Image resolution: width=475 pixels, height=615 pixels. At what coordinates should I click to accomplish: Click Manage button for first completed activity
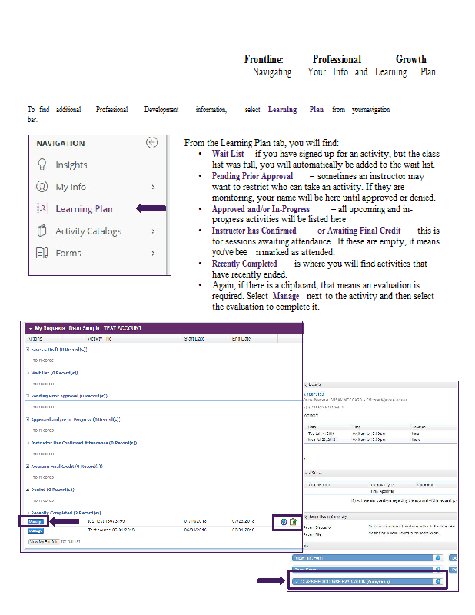point(35,522)
